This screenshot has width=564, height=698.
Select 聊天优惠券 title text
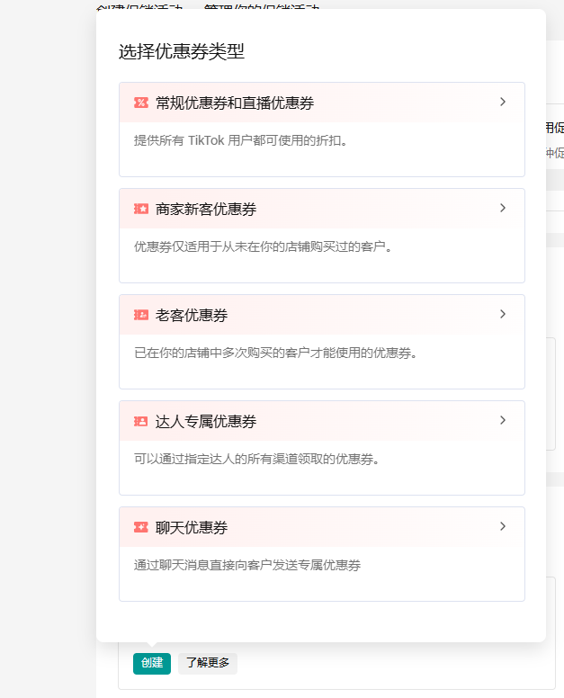click(191, 527)
